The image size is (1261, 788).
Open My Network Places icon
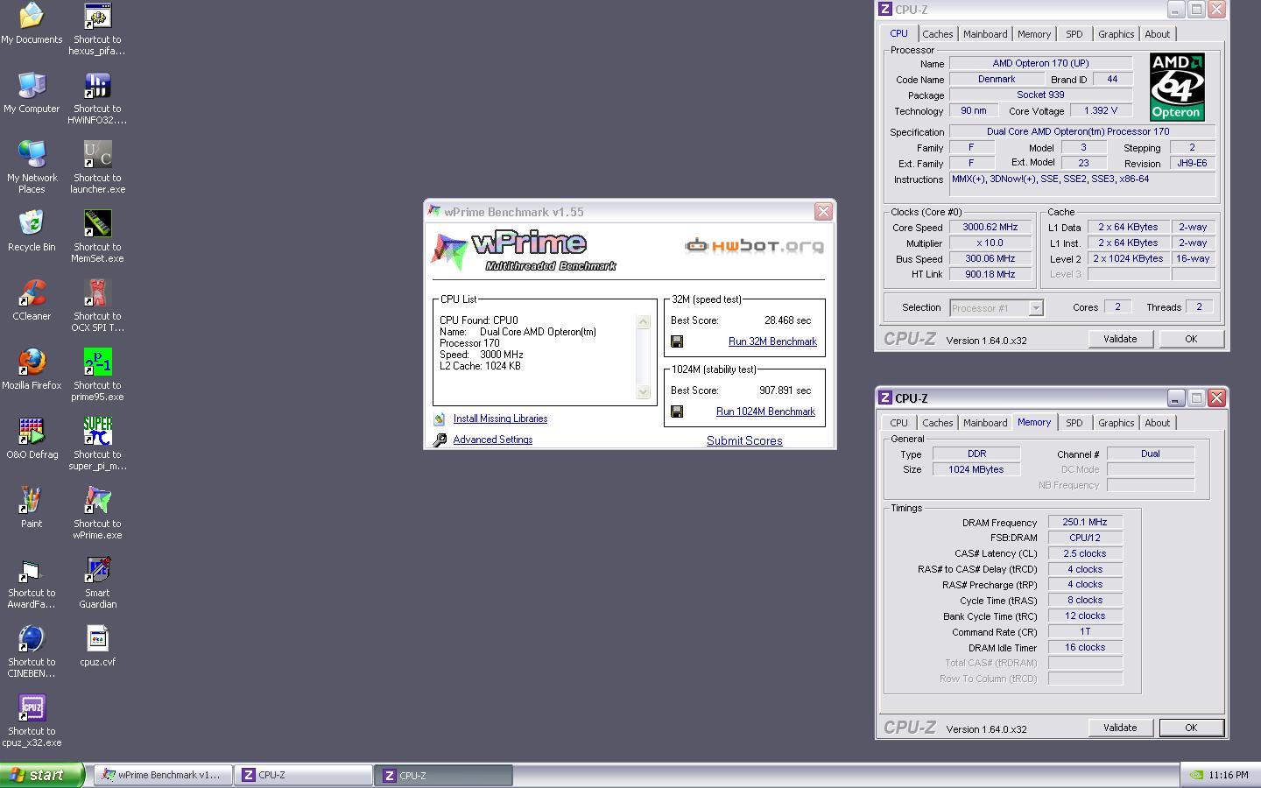[32, 168]
